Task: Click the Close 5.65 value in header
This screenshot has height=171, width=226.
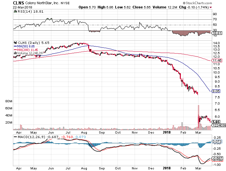Action: point(141,7)
